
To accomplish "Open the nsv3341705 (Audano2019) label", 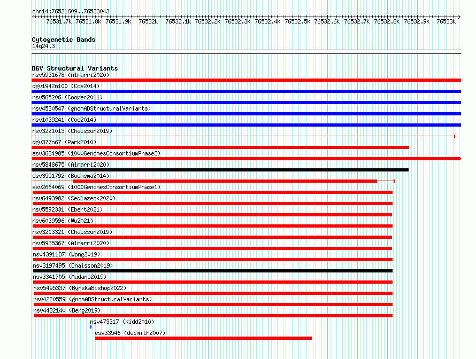I will [x=70, y=277].
